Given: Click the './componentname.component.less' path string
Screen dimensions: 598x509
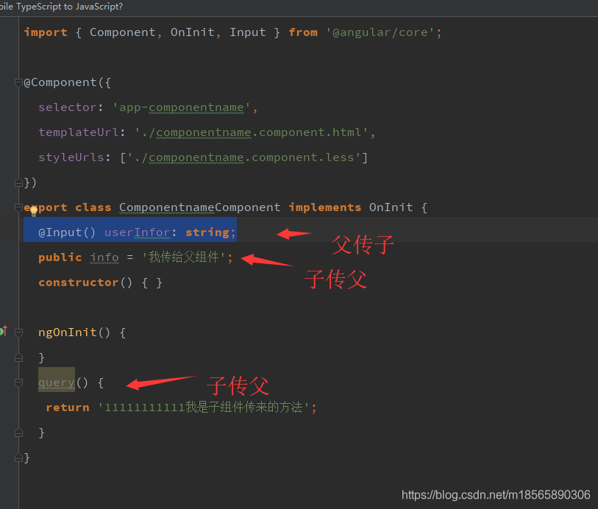Looking at the screenshot, I should tap(244, 157).
